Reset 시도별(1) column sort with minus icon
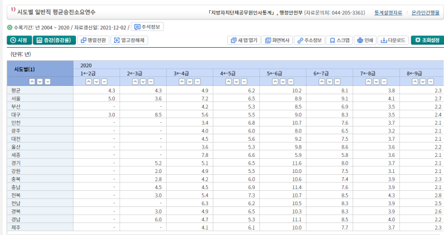 (48, 82)
